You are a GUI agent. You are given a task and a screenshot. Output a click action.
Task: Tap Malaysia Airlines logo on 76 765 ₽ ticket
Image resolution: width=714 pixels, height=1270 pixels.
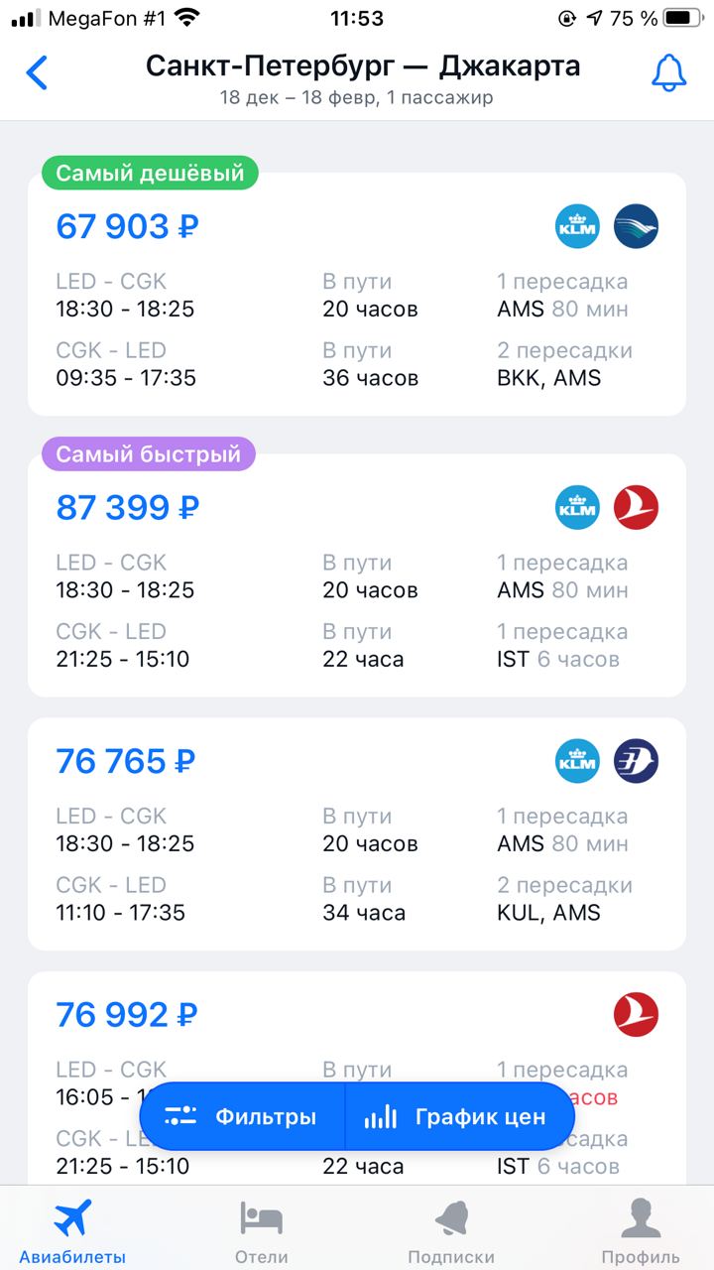[637, 761]
